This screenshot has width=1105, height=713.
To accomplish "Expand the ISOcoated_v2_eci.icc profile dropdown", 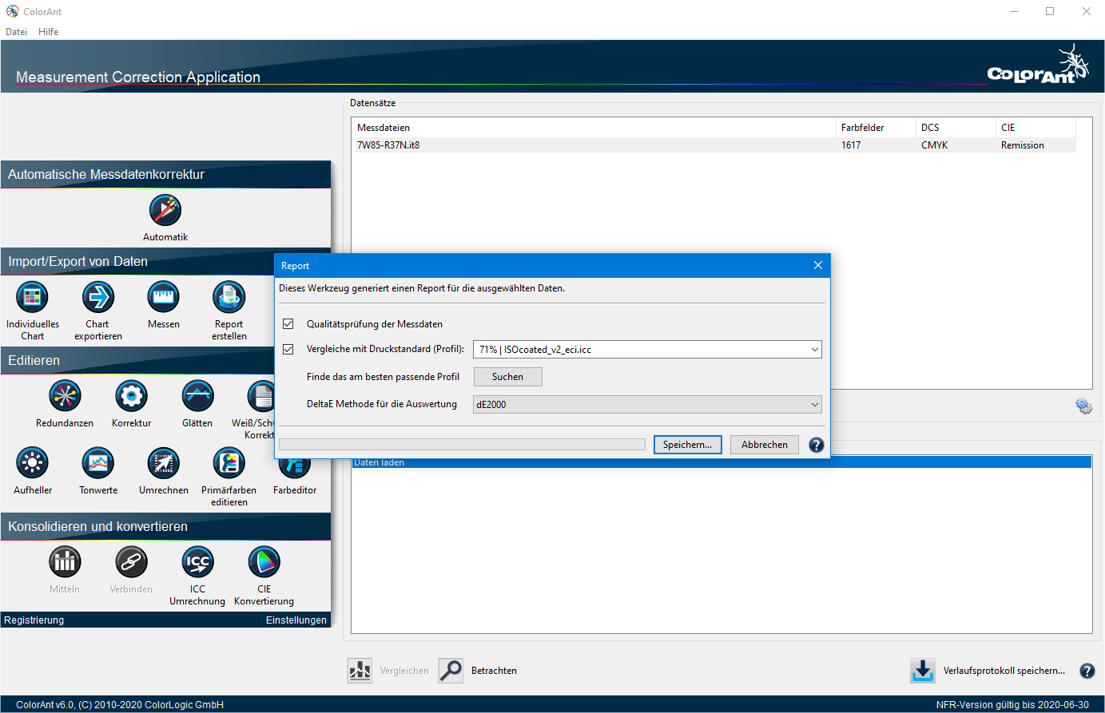I will (x=814, y=350).
